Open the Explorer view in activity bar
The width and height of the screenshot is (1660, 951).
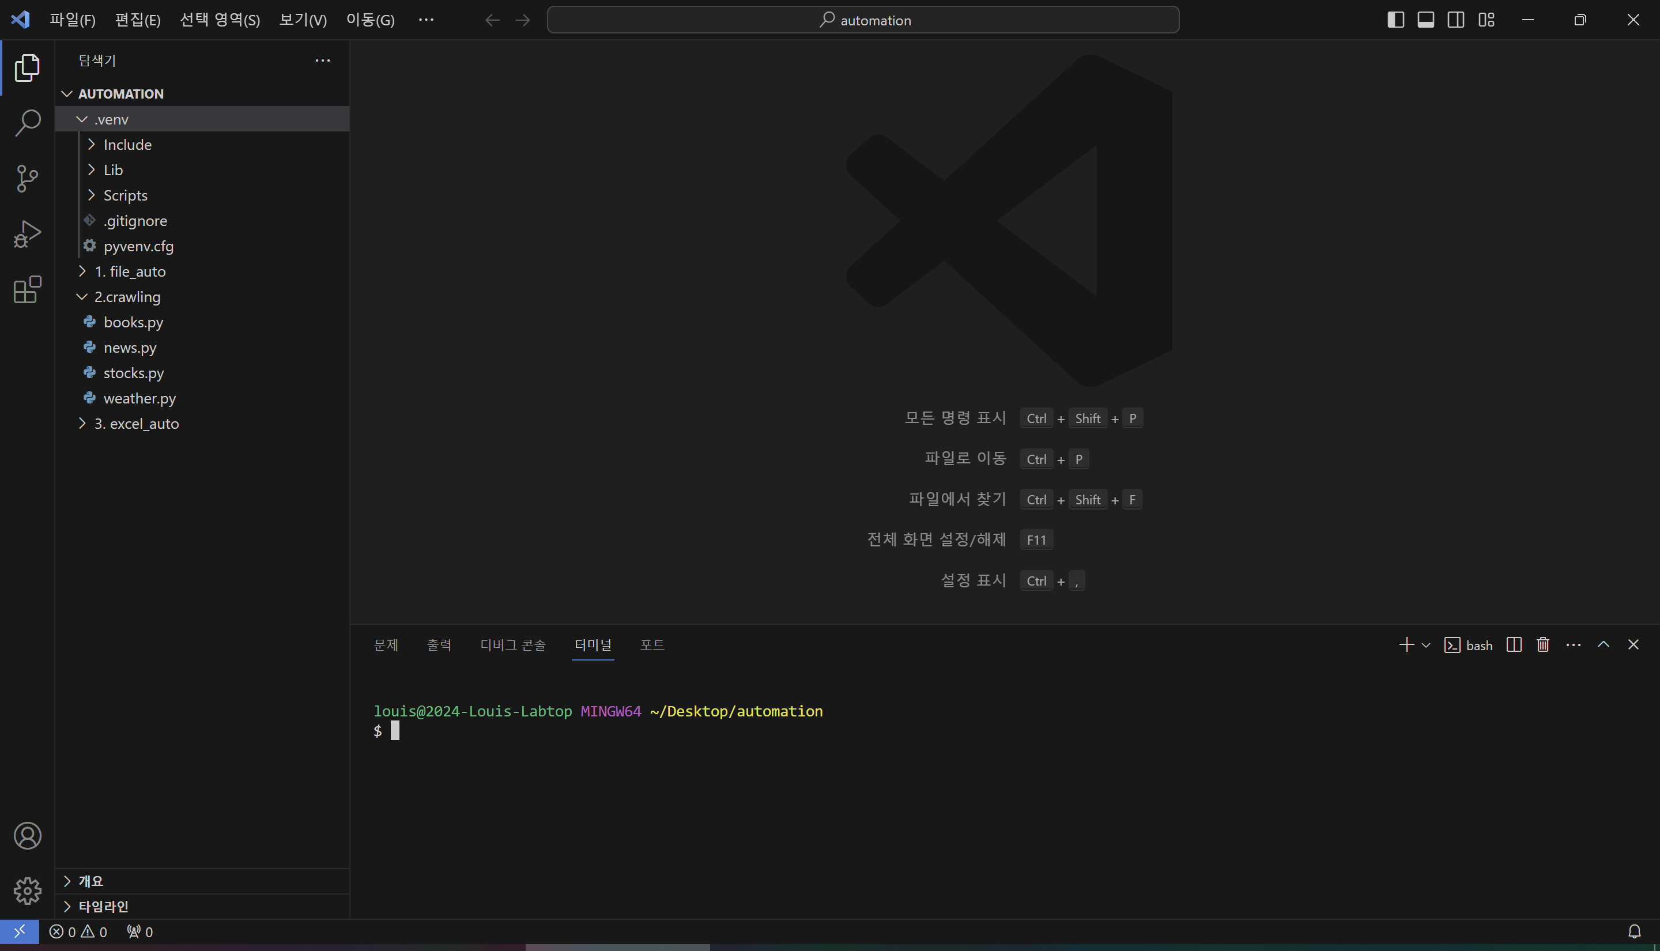27,68
